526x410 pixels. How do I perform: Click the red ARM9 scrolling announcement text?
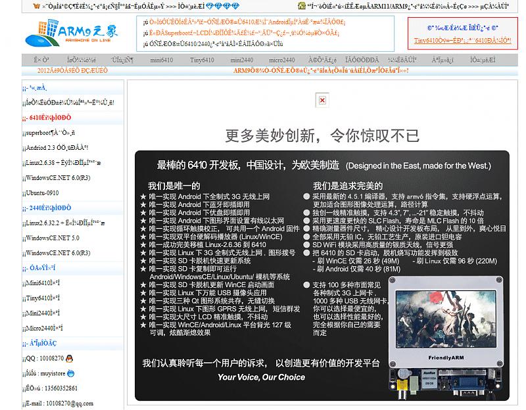coord(321,70)
